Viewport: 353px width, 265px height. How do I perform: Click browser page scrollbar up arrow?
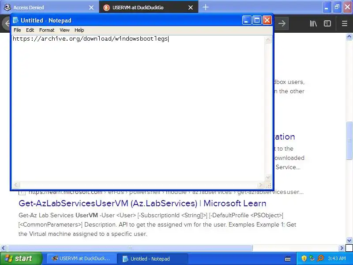[349, 36]
